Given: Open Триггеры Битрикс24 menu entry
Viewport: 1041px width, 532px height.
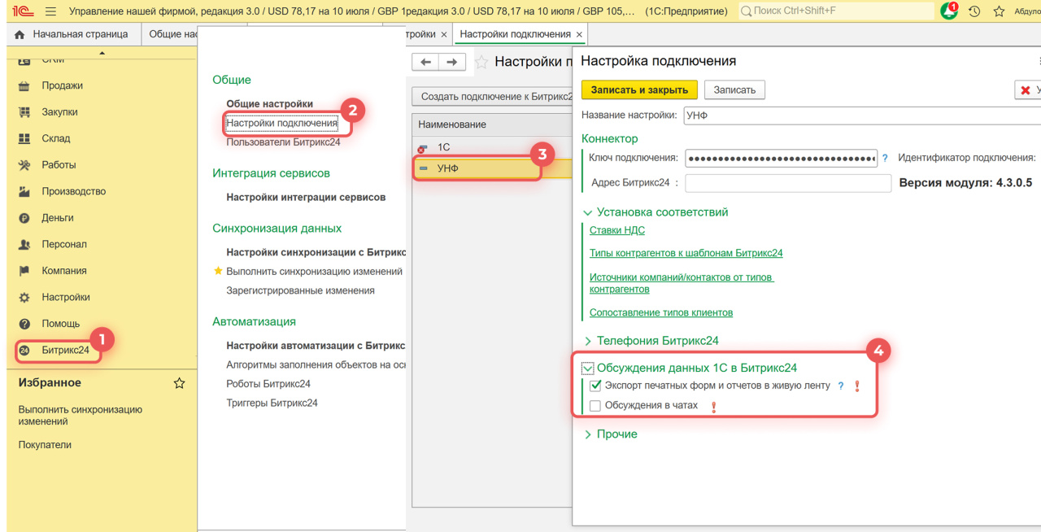Looking at the screenshot, I should [x=272, y=403].
